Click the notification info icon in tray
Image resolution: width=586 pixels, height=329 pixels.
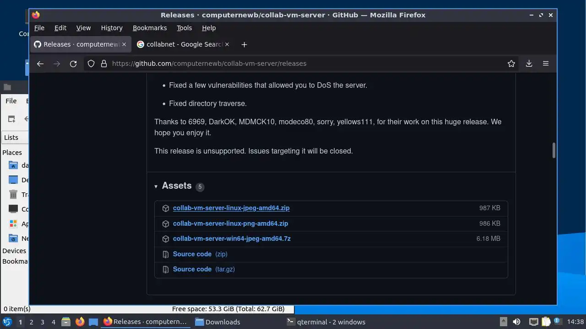557,321
